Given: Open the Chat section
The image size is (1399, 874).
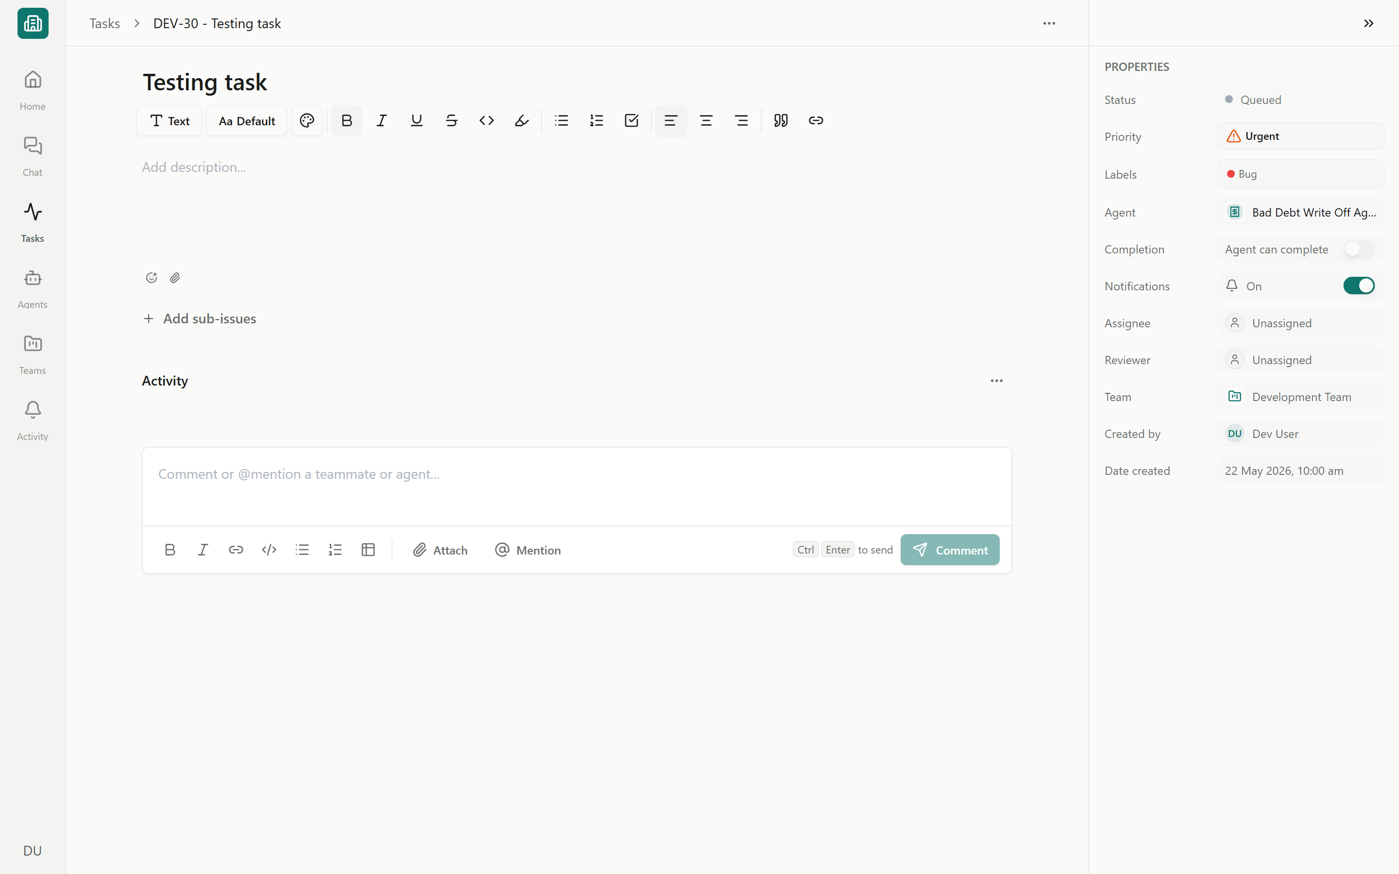Looking at the screenshot, I should click(x=33, y=156).
